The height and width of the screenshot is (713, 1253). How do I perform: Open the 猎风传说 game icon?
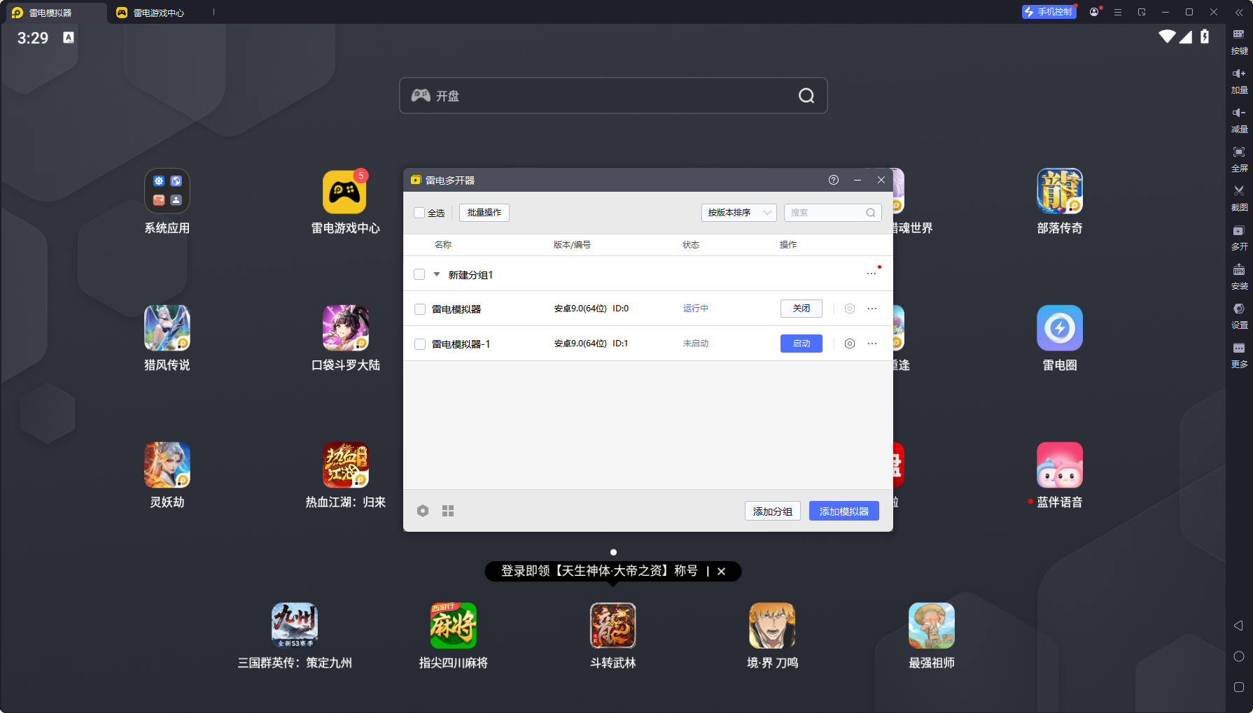pos(167,328)
